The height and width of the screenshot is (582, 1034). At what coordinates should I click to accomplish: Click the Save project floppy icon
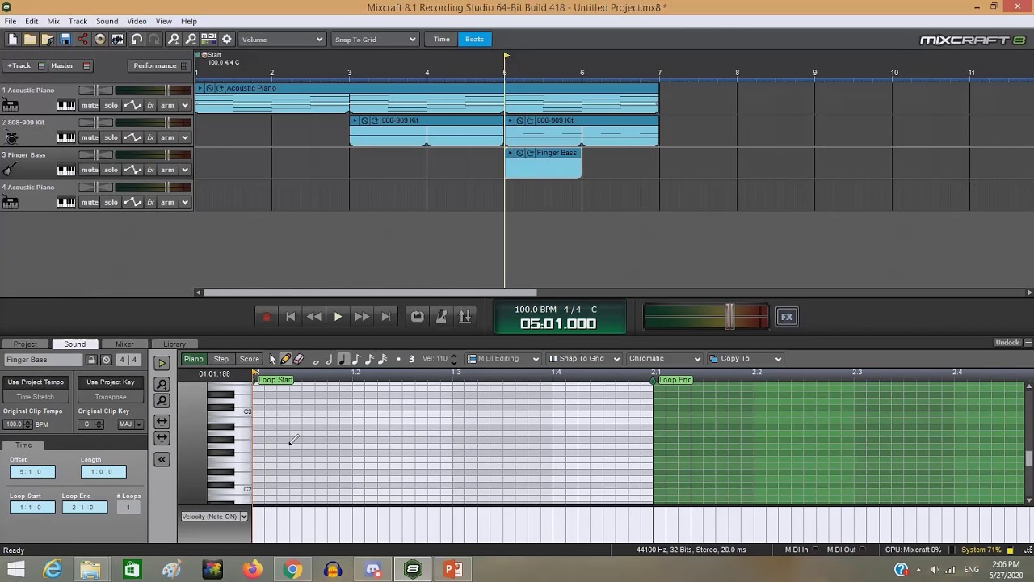65,39
